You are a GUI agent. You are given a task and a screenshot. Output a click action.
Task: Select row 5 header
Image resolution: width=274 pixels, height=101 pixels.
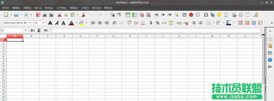[3, 53]
